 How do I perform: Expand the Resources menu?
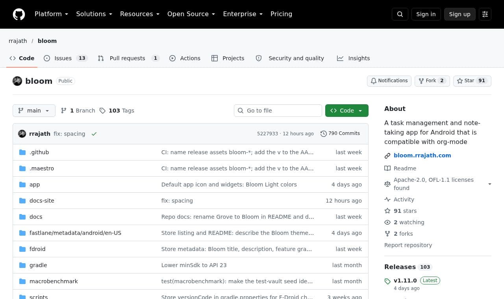point(140,14)
